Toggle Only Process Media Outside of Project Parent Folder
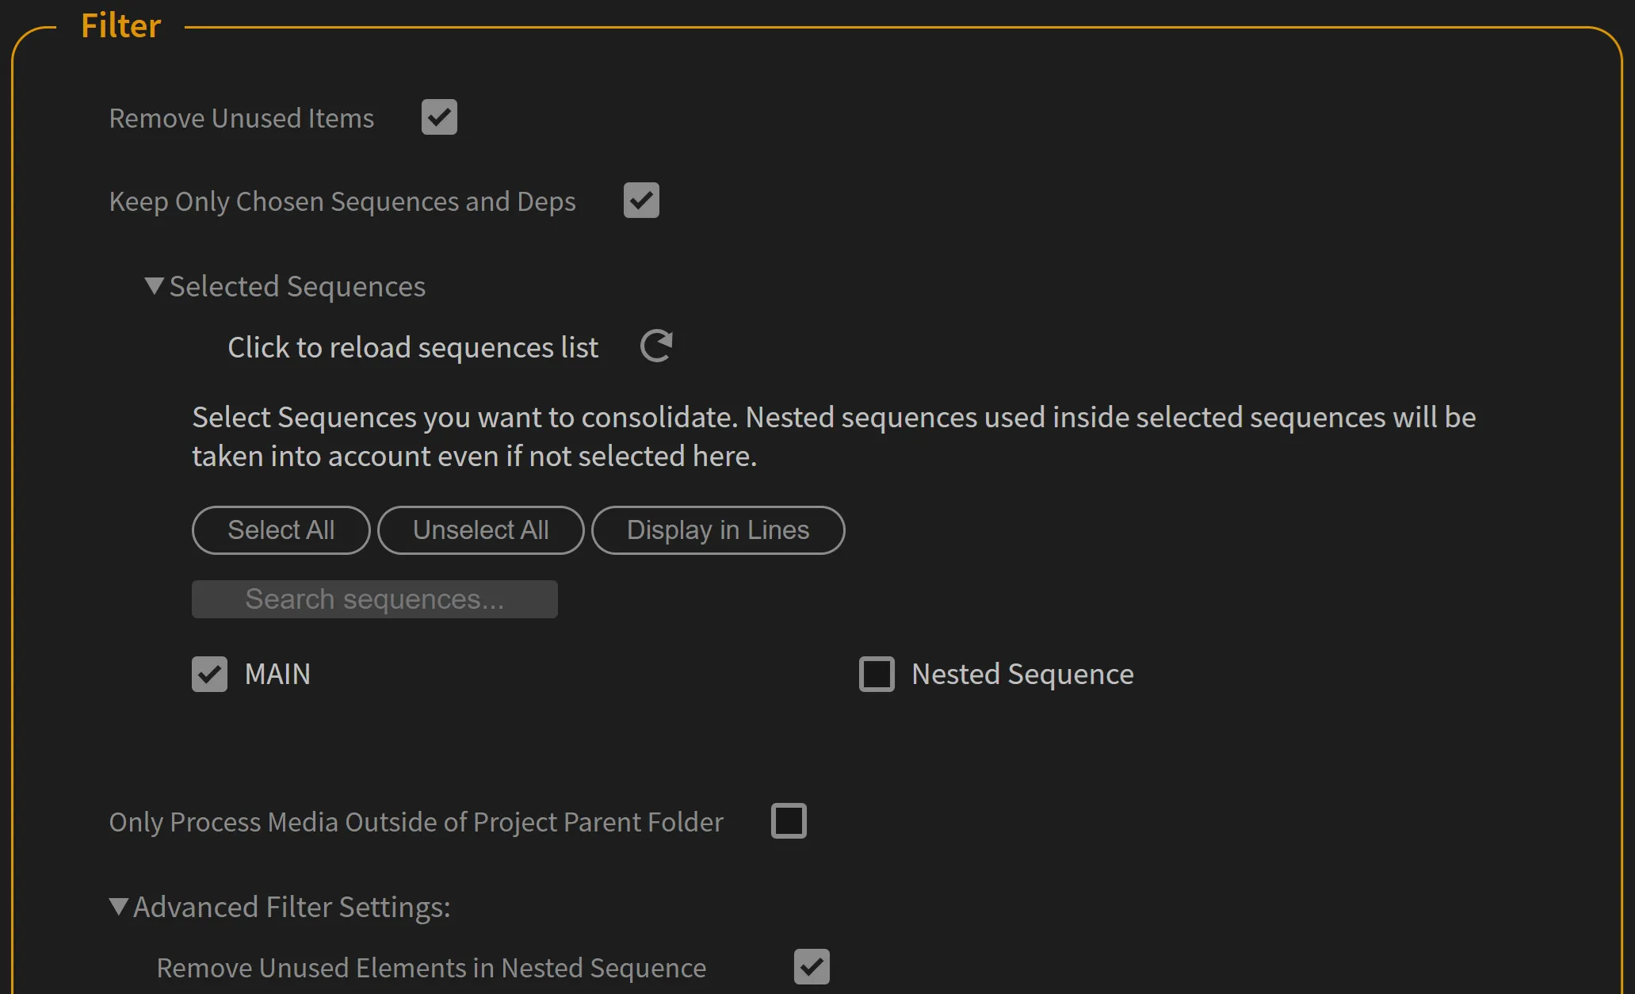The image size is (1635, 994). click(x=788, y=821)
